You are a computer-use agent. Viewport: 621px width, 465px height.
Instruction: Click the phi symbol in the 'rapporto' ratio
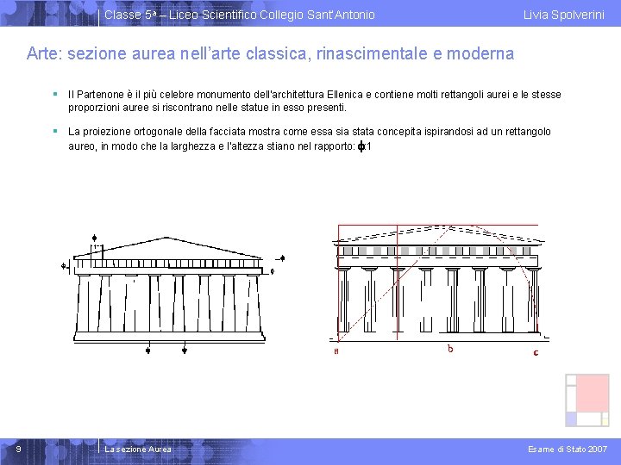[361, 146]
